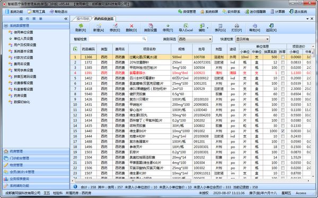
Task: Click the 停用[T] disable icon
Action: (x=167, y=26)
